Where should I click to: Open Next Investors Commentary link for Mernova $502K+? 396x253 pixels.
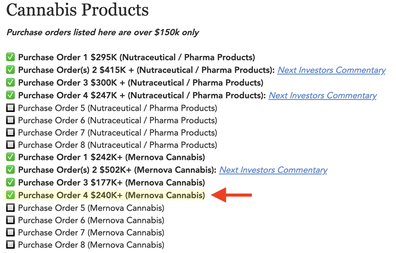(x=273, y=170)
